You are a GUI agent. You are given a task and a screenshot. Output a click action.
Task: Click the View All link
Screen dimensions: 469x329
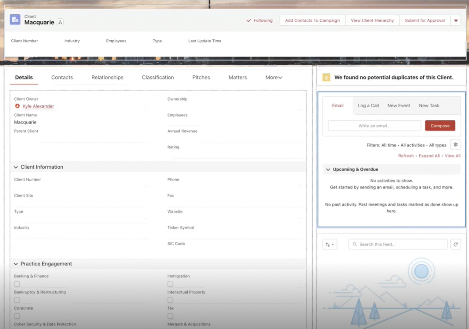tap(452, 156)
